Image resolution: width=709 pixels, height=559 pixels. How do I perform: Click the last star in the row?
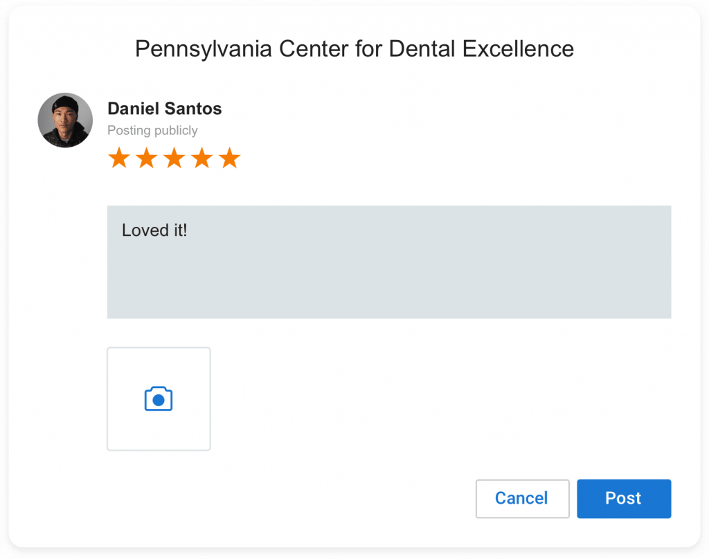[229, 158]
